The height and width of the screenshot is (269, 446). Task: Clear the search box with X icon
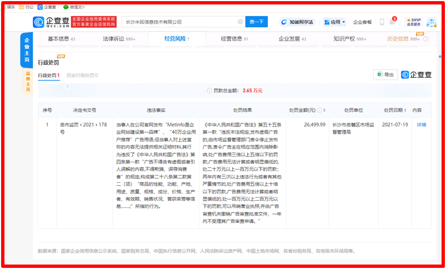tap(240, 22)
